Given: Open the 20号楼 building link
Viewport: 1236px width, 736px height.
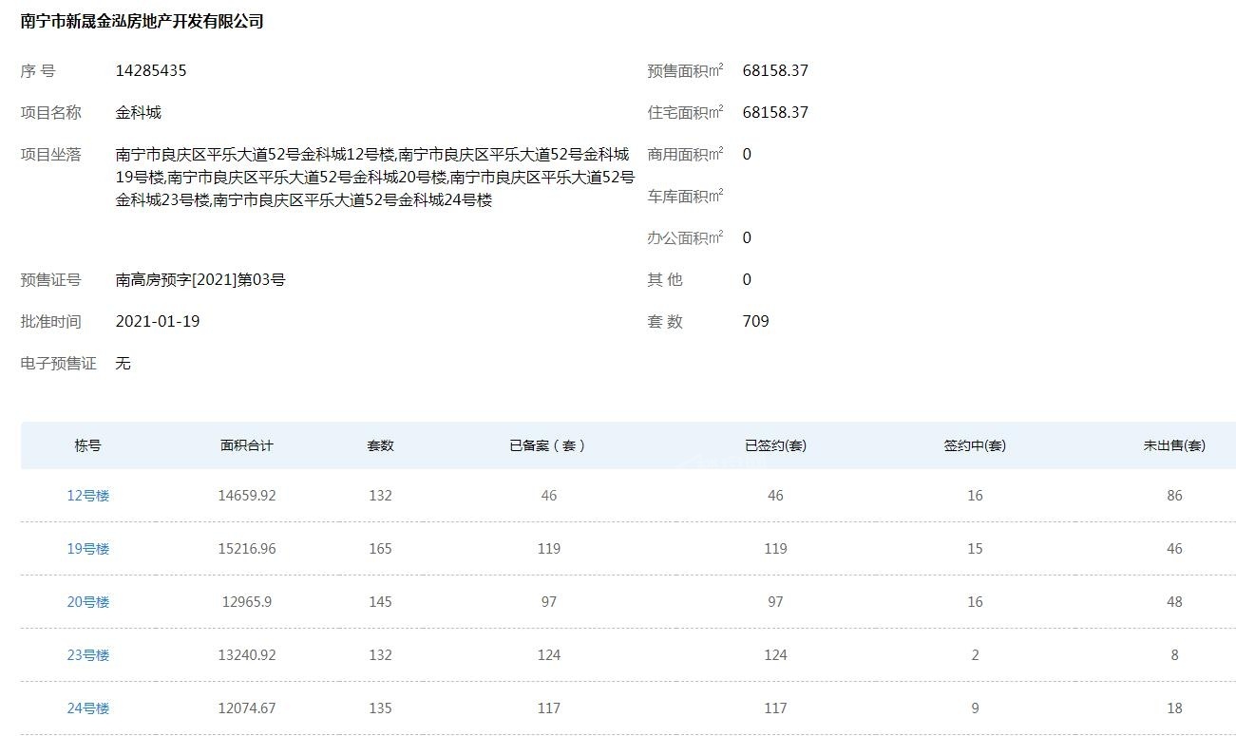Looking at the screenshot, I should point(88,602).
